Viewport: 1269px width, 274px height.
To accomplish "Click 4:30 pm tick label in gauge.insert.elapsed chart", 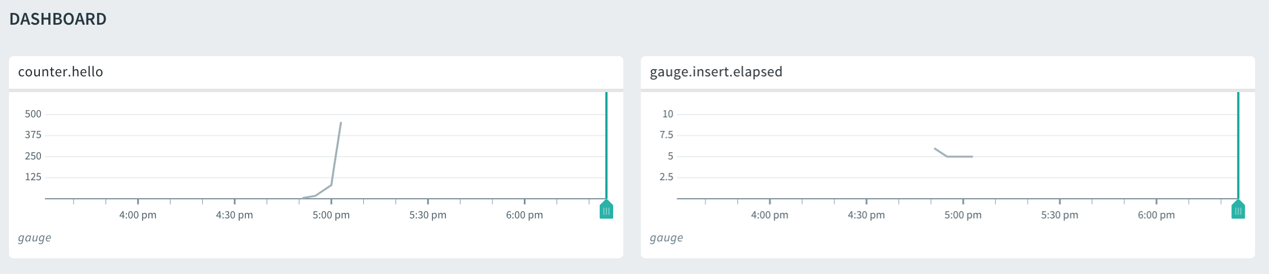I will point(866,215).
